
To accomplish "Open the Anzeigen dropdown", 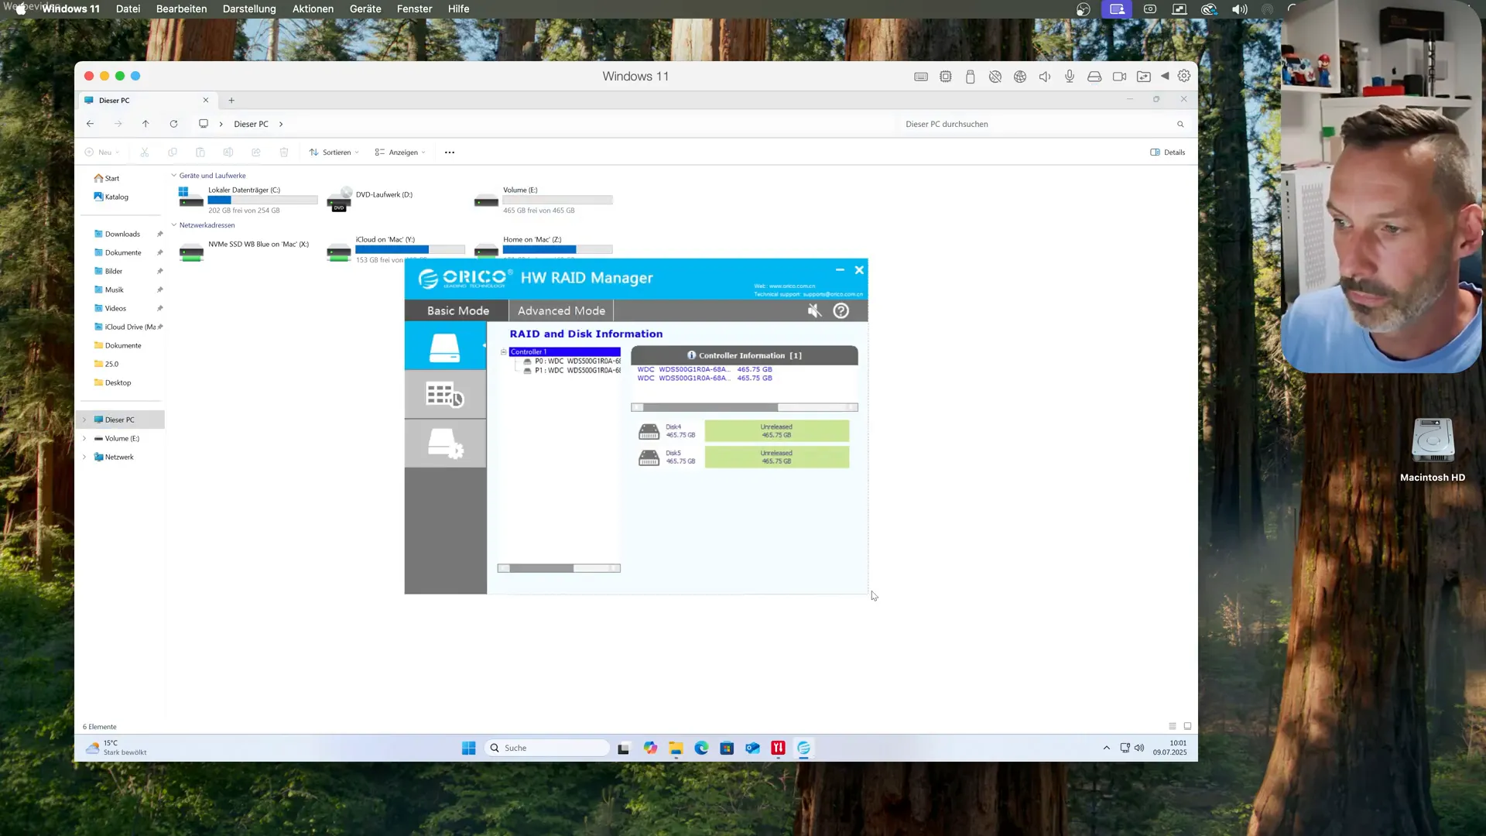I will [400, 152].
